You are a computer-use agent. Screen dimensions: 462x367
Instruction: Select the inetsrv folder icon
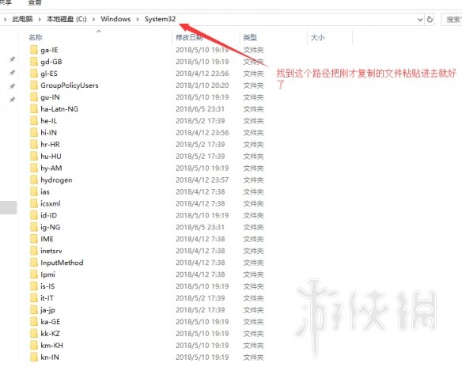tap(34, 251)
